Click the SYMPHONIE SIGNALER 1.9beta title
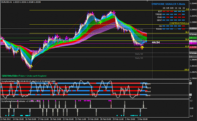 click(168, 4)
